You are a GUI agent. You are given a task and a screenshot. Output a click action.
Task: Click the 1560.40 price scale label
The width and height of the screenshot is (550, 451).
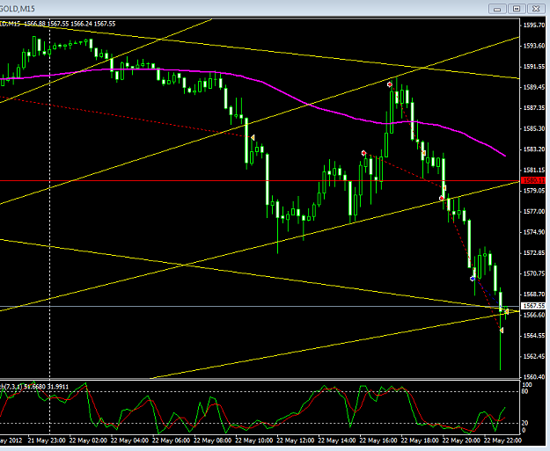tap(534, 376)
